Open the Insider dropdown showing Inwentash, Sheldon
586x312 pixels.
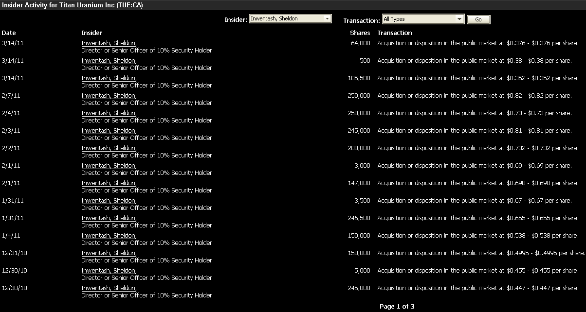pos(290,19)
